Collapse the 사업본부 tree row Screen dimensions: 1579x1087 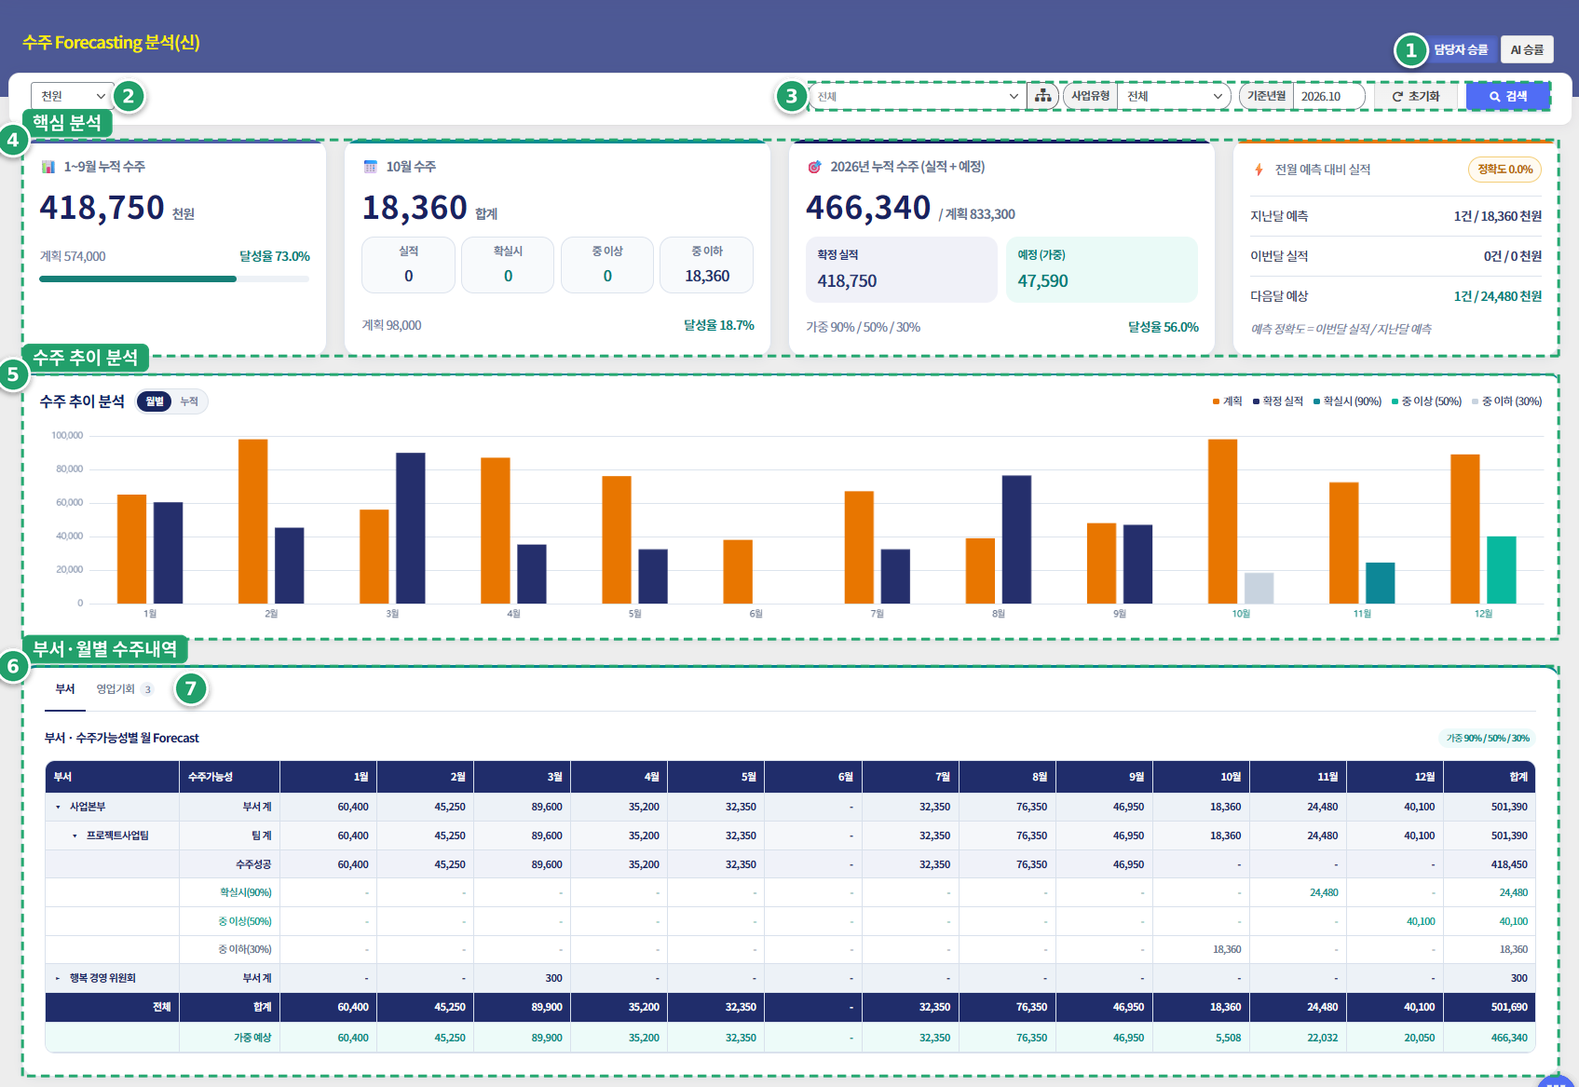(x=58, y=808)
